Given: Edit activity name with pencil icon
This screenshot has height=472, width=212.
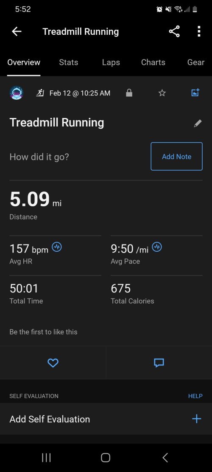Looking at the screenshot, I should point(198,123).
